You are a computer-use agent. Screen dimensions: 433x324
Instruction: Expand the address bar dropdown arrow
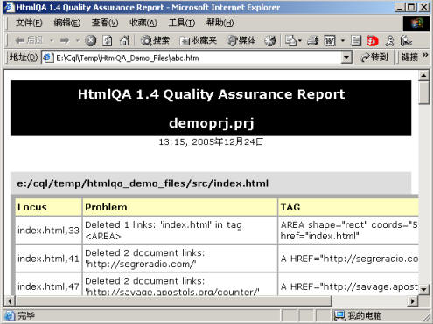(x=346, y=58)
